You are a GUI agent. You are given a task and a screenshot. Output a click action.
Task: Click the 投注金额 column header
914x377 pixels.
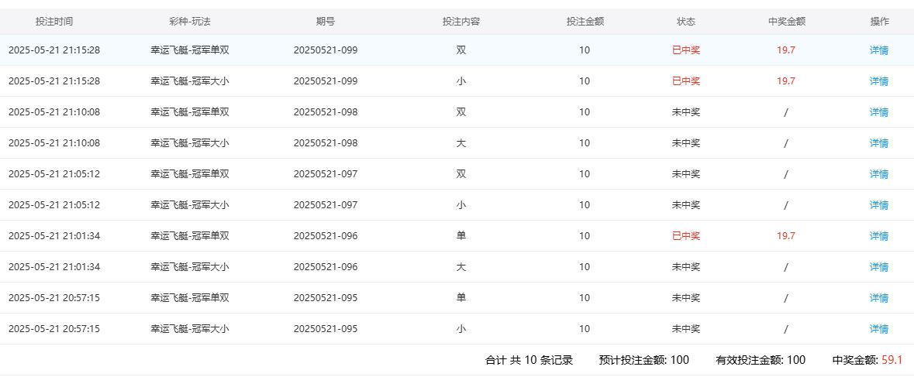pos(585,22)
